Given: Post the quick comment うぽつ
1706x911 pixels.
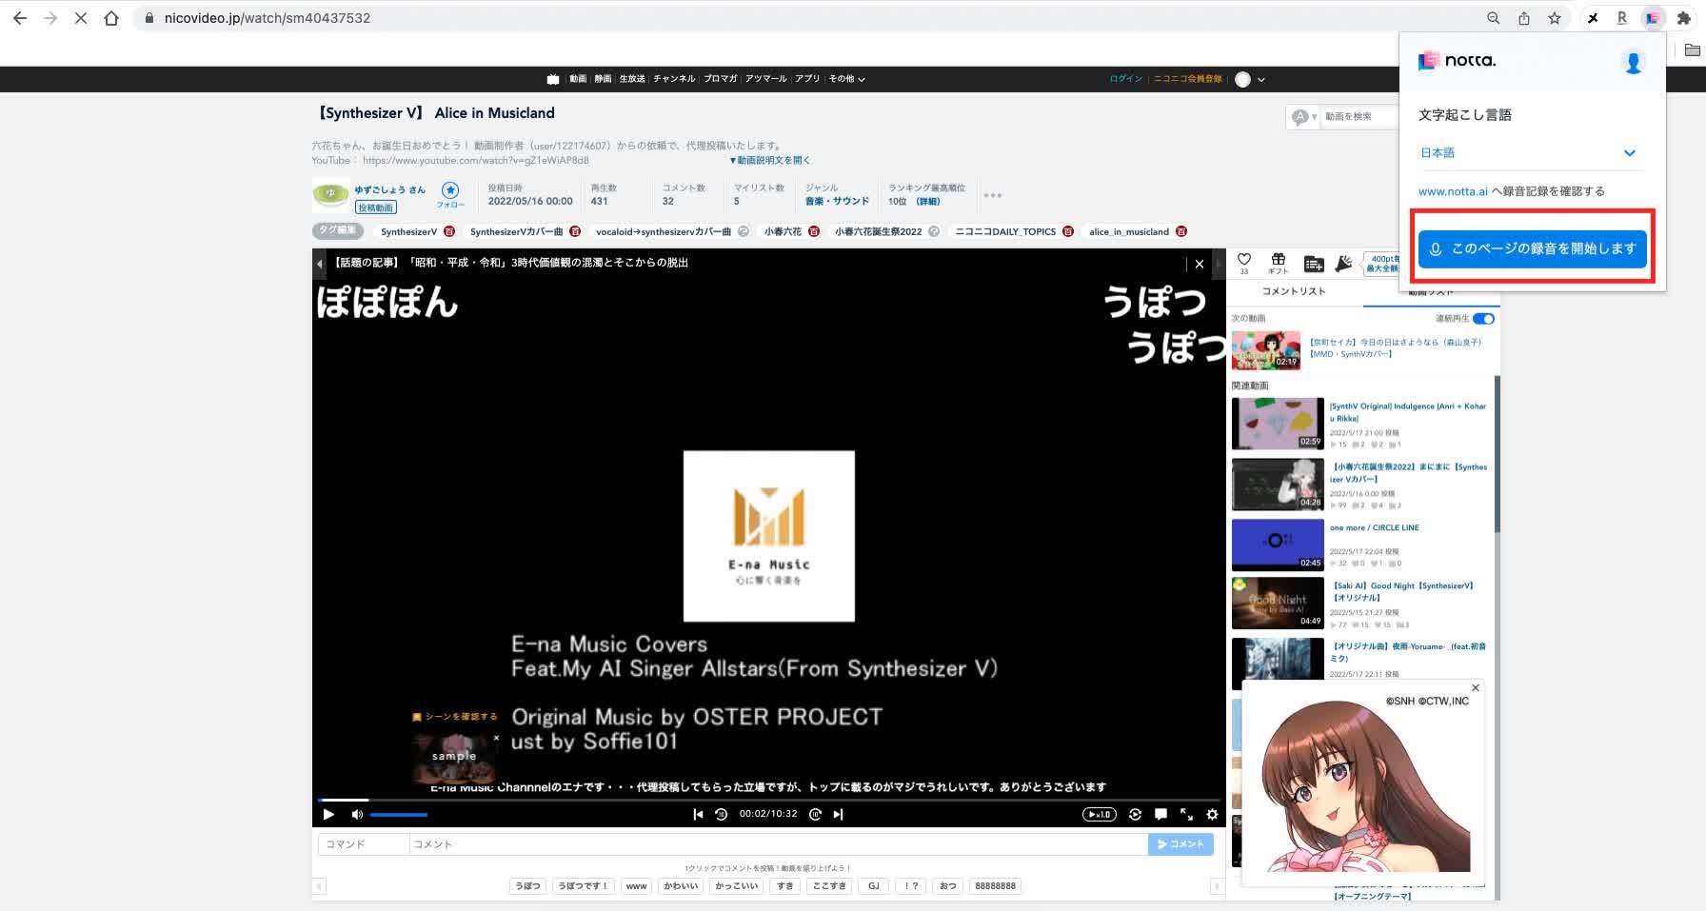Looking at the screenshot, I should coord(527,885).
